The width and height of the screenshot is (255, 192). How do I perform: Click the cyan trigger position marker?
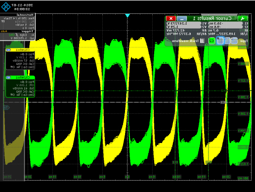click(x=127, y=15)
